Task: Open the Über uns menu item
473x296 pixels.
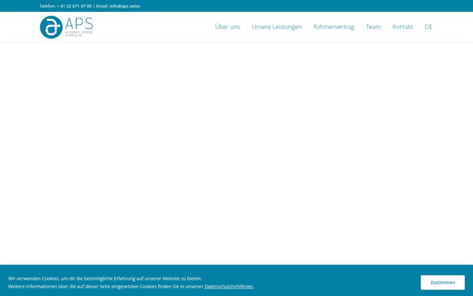Action: click(x=227, y=27)
